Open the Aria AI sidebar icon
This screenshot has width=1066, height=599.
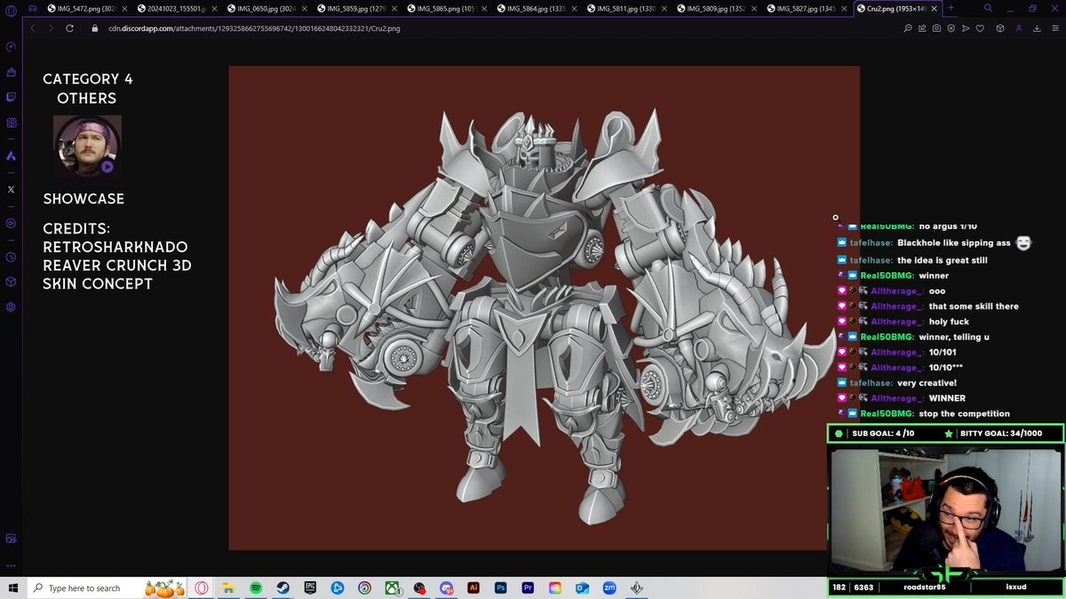[11, 156]
